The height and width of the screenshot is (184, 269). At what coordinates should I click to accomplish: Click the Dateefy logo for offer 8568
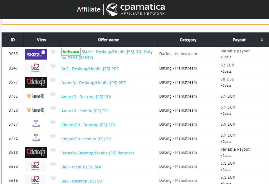coord(36,153)
